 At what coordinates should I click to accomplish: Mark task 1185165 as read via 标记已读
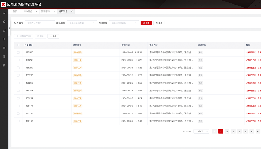[x=251, y=114]
